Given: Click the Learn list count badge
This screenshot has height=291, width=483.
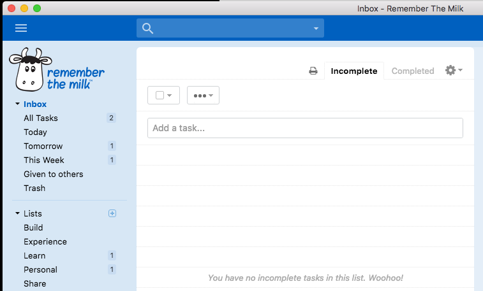Looking at the screenshot, I should tap(112, 256).
